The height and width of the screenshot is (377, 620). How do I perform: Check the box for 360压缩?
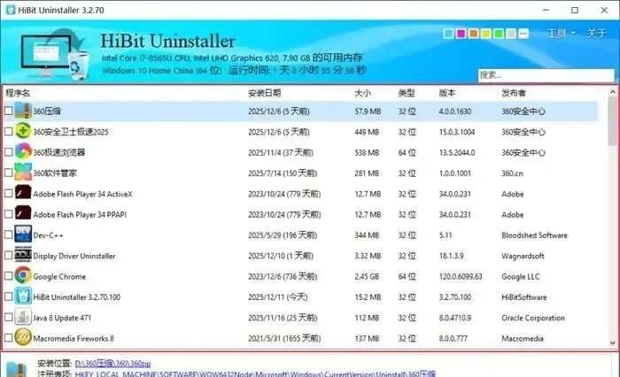click(8, 111)
